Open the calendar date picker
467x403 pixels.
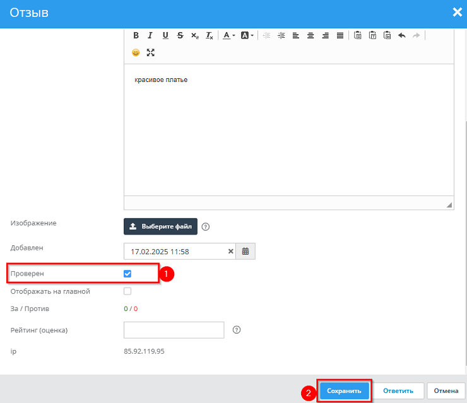pyautogui.click(x=245, y=251)
